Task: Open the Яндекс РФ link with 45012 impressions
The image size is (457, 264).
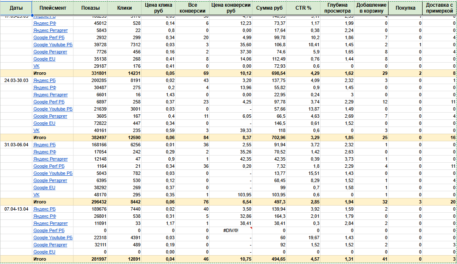Action: (x=45, y=24)
